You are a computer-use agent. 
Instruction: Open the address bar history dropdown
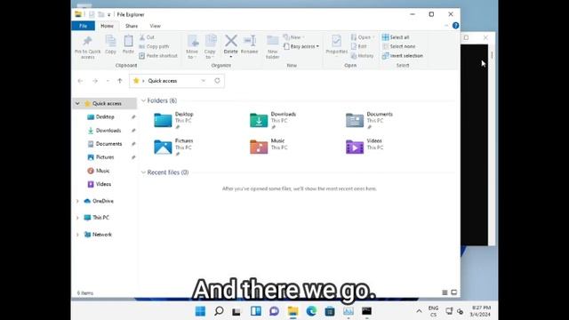204,81
